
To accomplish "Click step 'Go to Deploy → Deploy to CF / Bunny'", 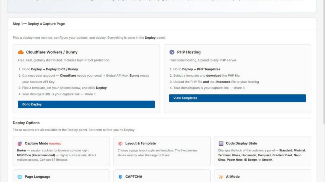I will tap(48, 69).
